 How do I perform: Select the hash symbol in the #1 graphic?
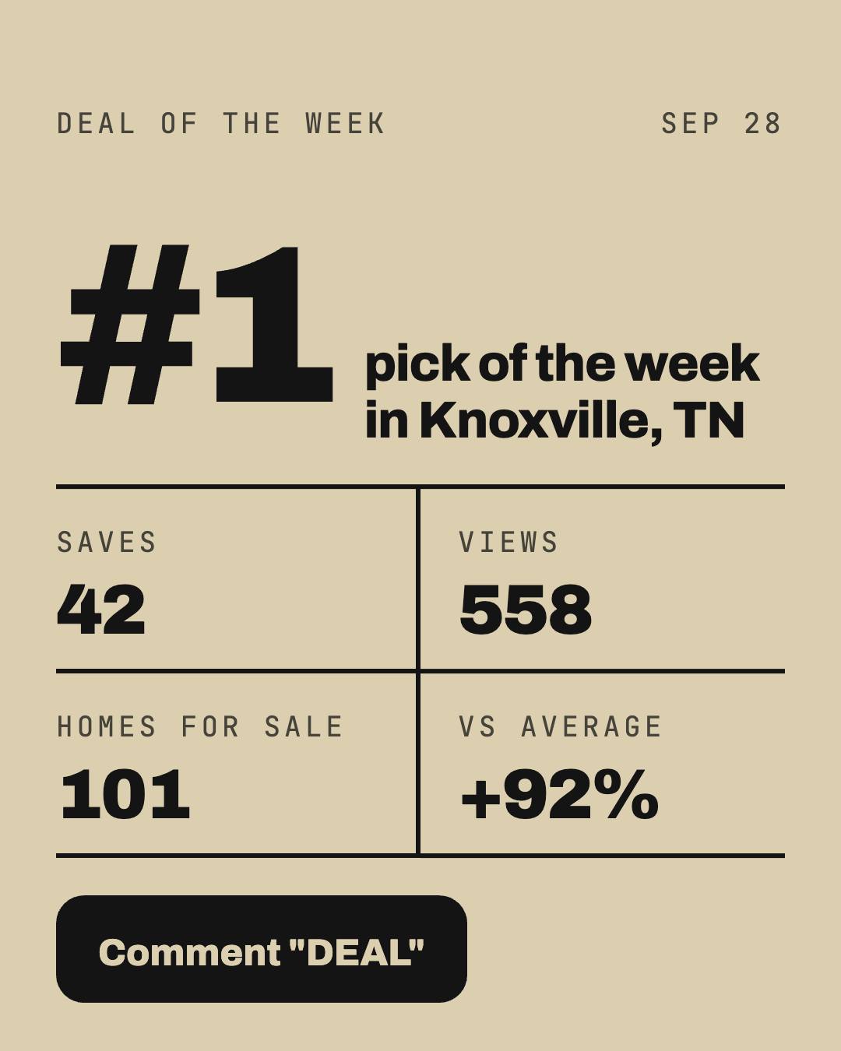[129, 325]
